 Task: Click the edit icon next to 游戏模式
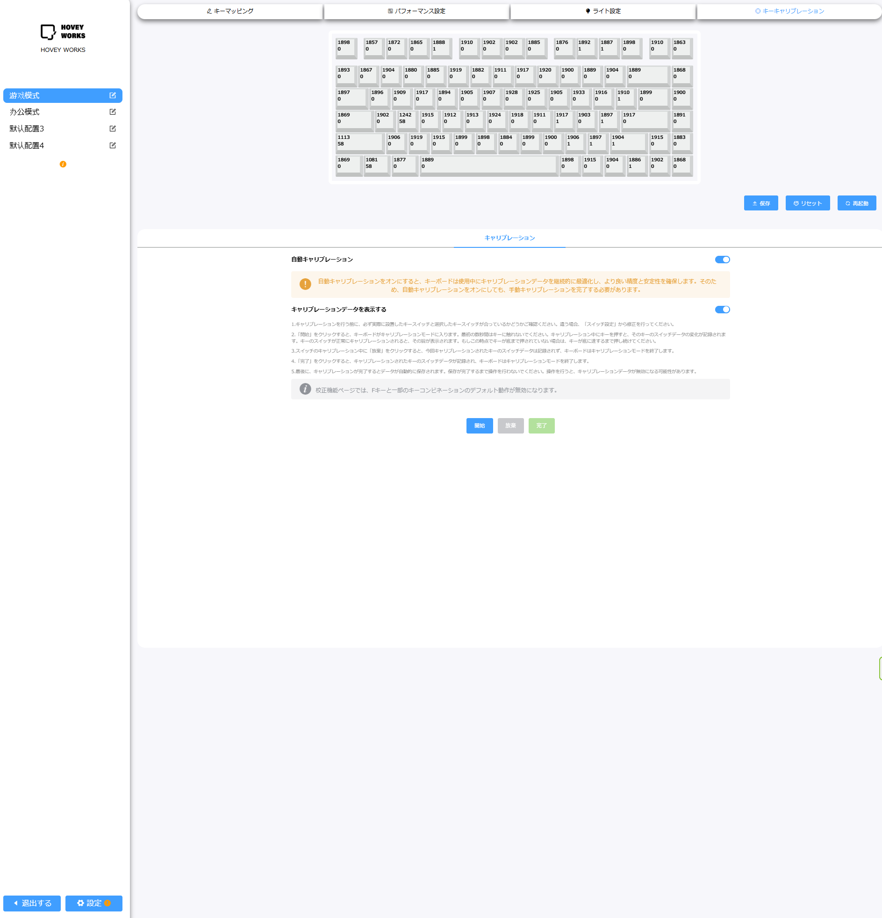coord(112,95)
